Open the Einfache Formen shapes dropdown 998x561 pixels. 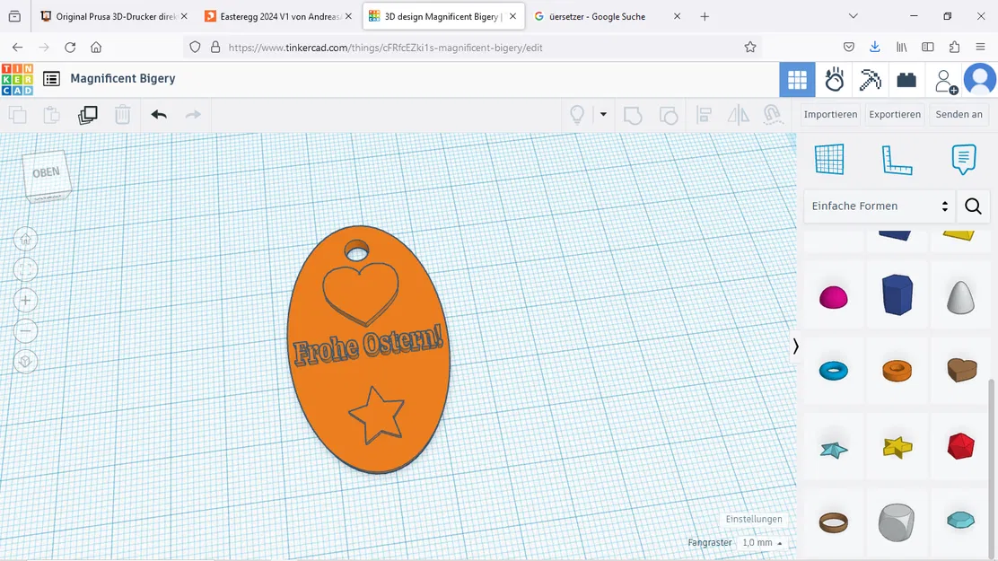coord(879,206)
